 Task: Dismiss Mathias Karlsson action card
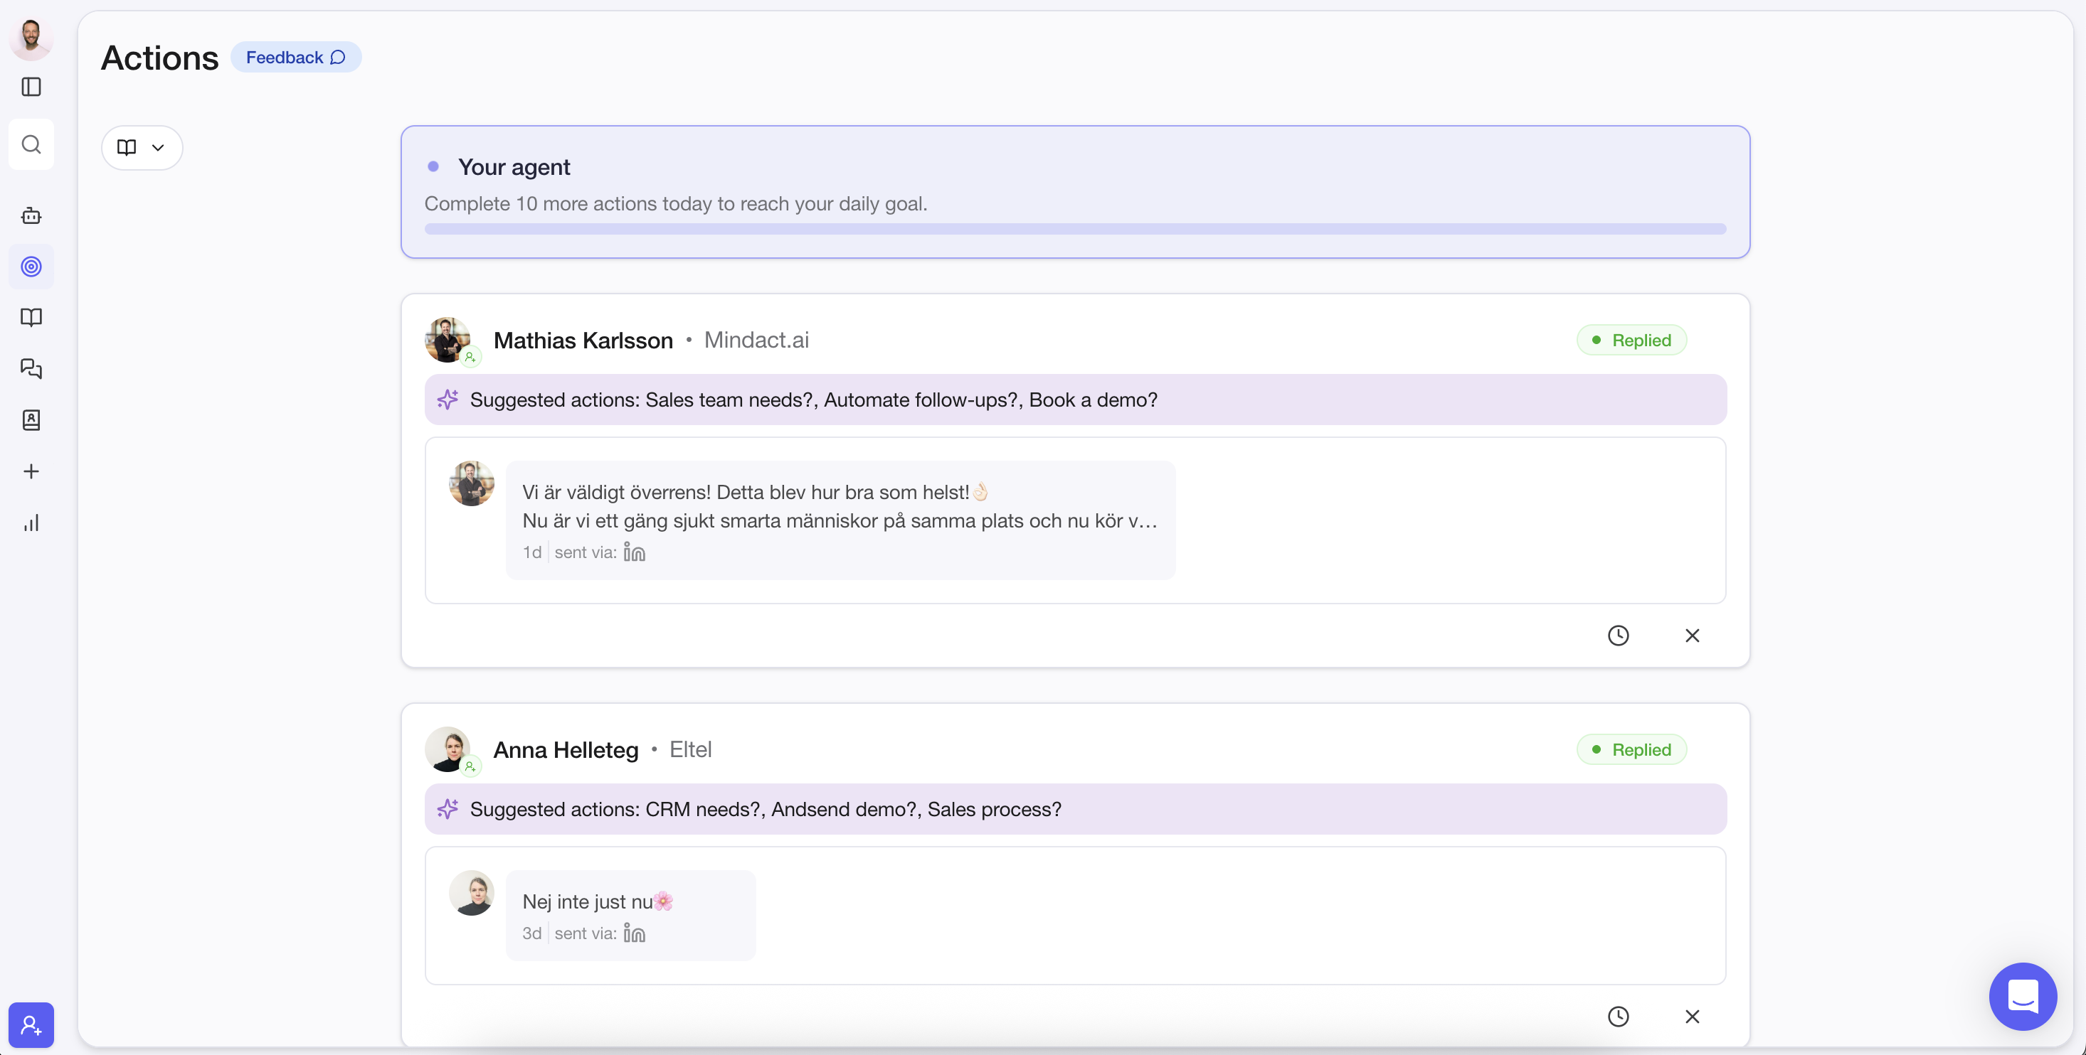click(1692, 635)
